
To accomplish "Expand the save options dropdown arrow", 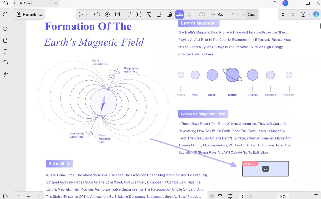I will click(309, 15).
